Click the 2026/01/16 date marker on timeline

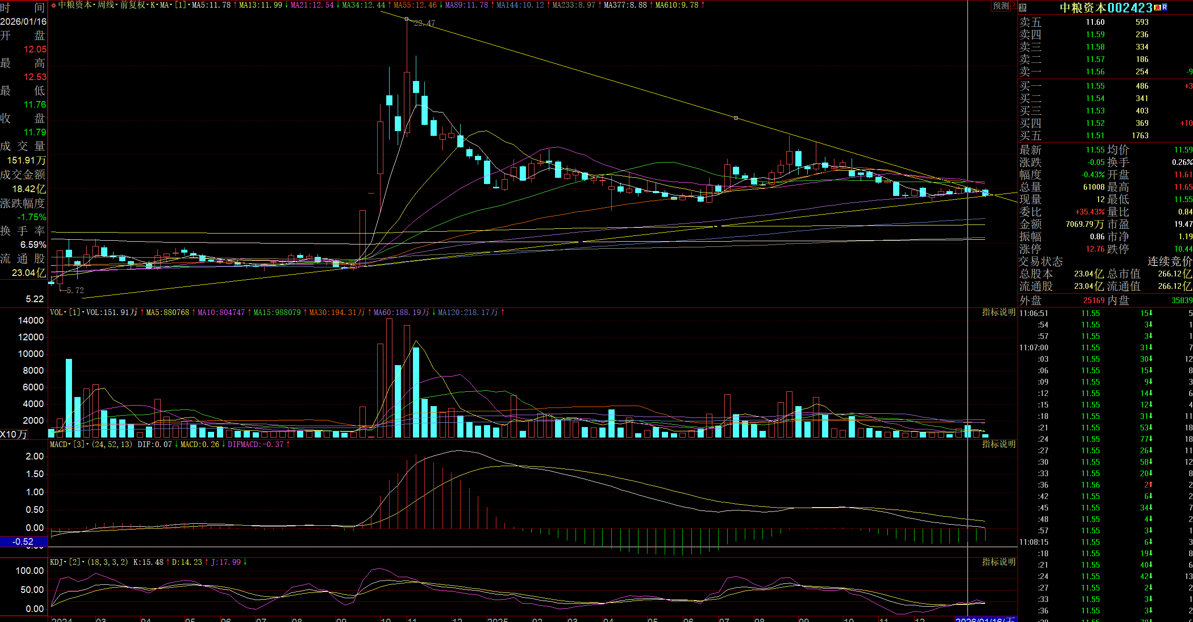click(x=985, y=619)
